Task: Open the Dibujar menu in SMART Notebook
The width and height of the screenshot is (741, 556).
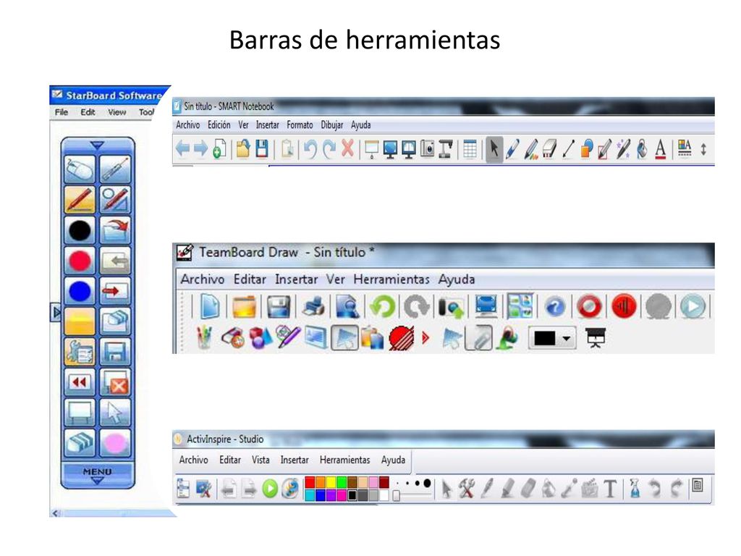Action: pyautogui.click(x=331, y=125)
